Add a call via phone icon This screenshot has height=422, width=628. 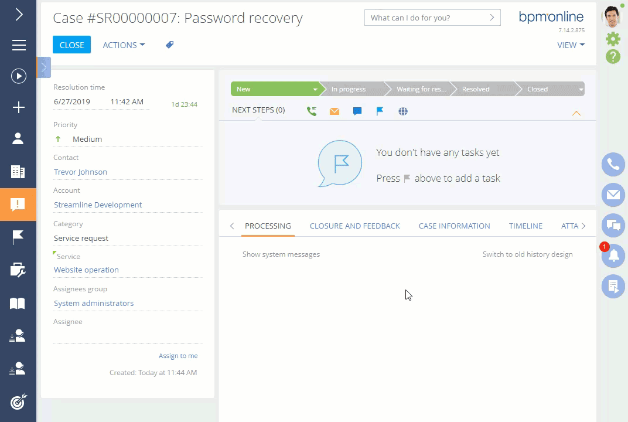point(312,111)
